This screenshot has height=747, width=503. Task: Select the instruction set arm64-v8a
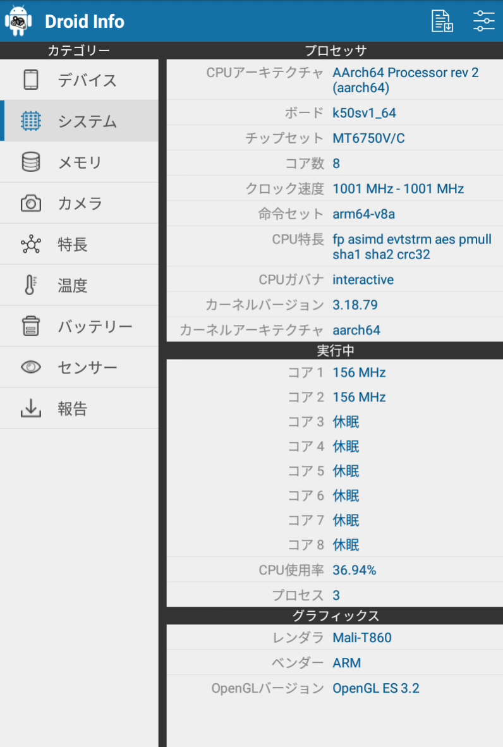coord(363,214)
